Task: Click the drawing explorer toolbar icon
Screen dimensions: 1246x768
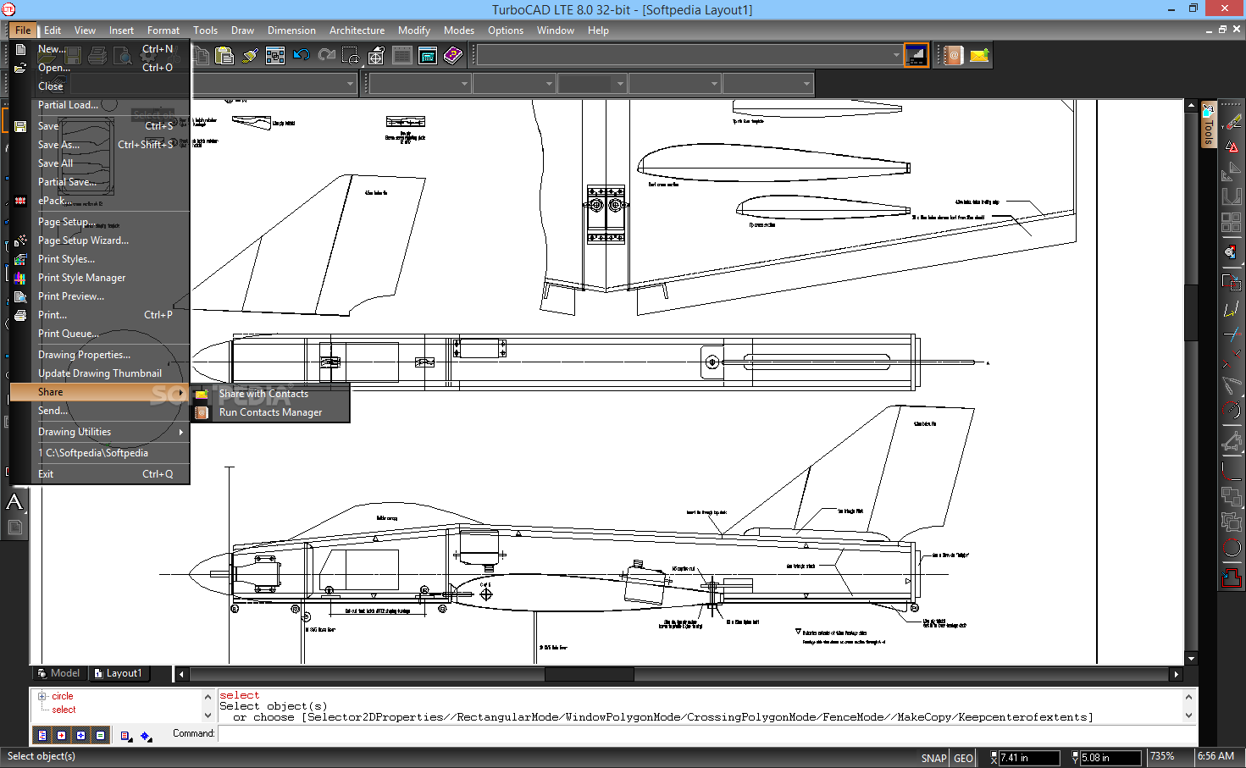Action: (275, 56)
